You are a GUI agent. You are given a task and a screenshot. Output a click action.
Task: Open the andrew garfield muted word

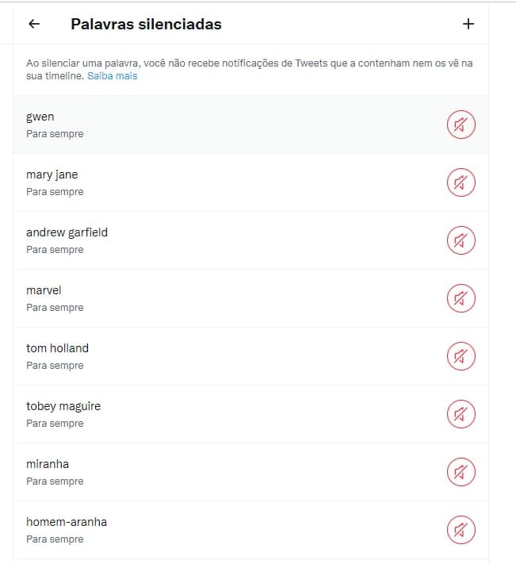click(x=250, y=240)
